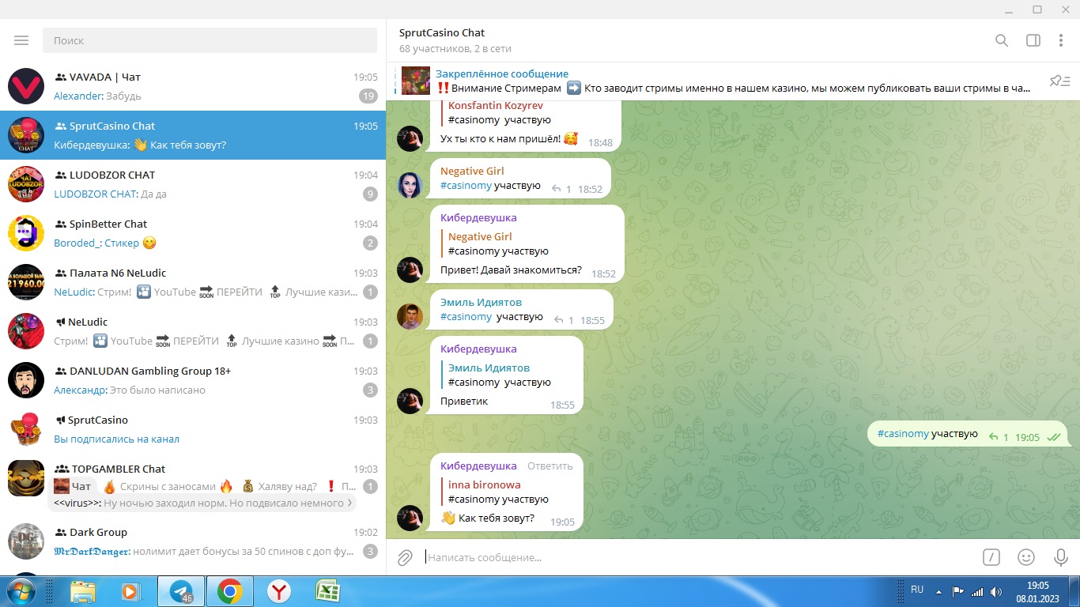
Task: Click the Скрины с заносами topic chip
Action: 168,486
